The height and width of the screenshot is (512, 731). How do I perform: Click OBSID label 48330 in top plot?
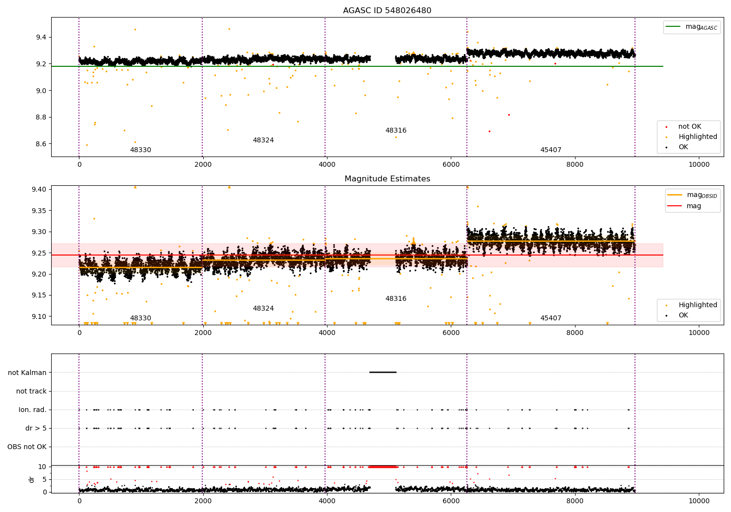pyautogui.click(x=140, y=150)
